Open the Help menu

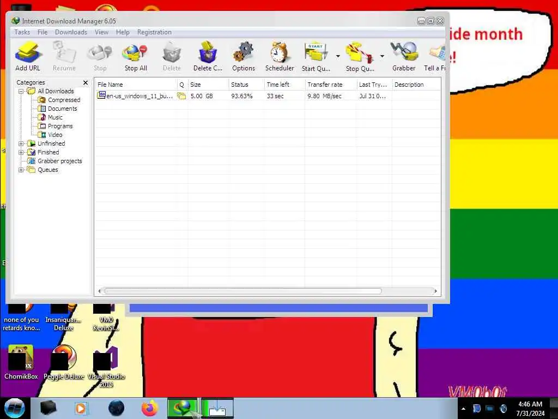(x=123, y=32)
